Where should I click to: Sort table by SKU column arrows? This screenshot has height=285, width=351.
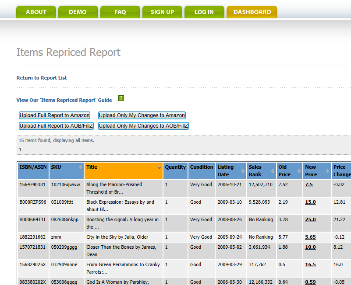80,167
